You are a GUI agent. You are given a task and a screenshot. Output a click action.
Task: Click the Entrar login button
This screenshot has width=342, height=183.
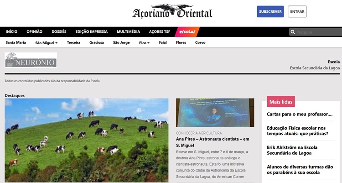click(297, 11)
